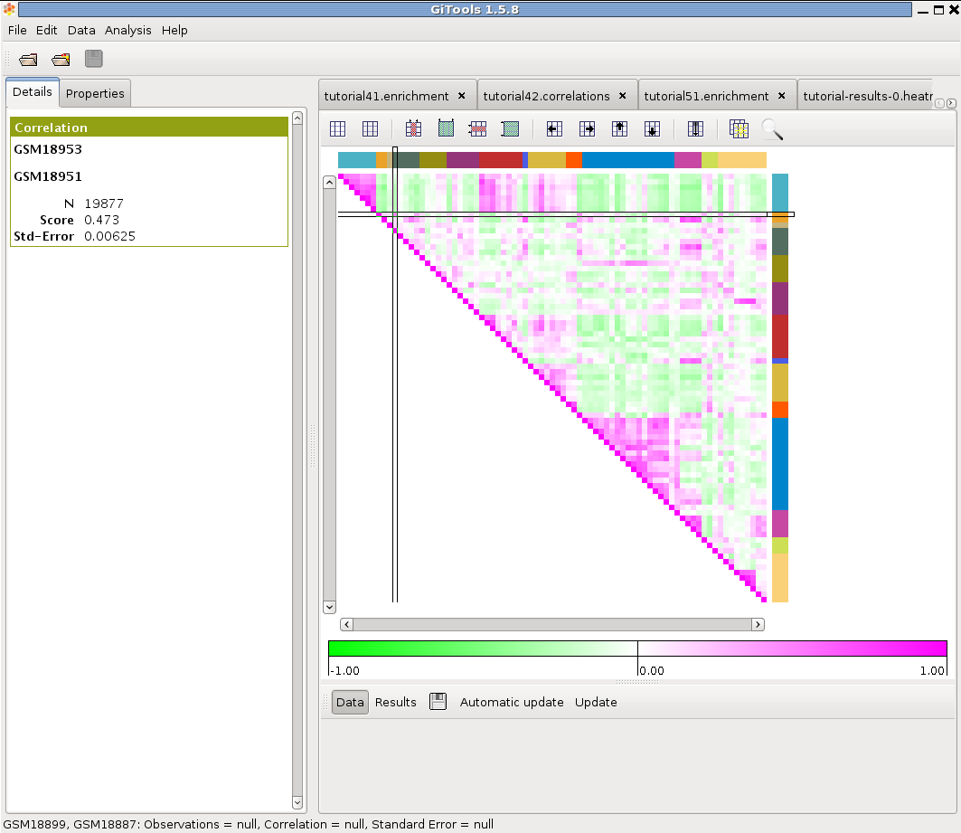Click the red segment in column header strip
Image resolution: width=961 pixels, height=833 pixels.
pyautogui.click(x=501, y=160)
